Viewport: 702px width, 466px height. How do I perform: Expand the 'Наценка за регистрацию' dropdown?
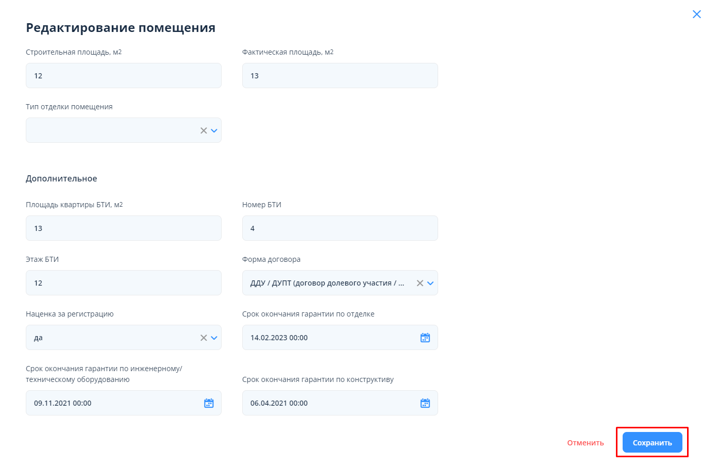[214, 338]
